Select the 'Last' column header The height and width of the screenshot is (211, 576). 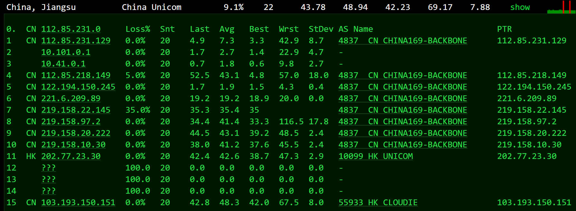pyautogui.click(x=200, y=29)
